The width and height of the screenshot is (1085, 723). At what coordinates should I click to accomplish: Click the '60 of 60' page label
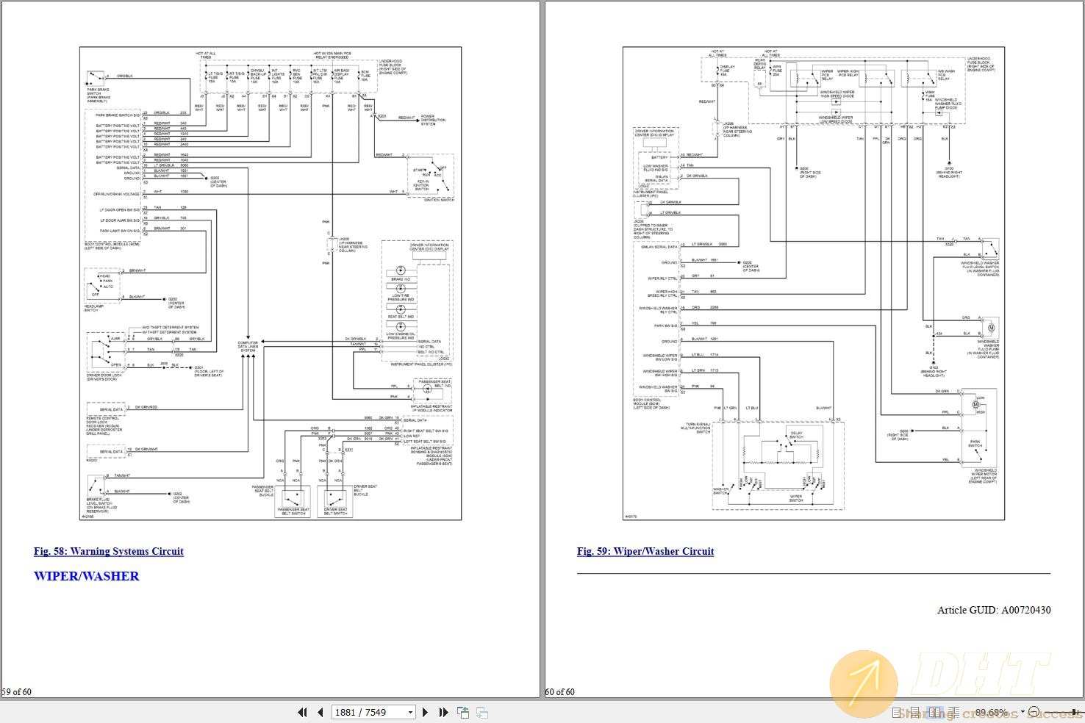pos(560,691)
